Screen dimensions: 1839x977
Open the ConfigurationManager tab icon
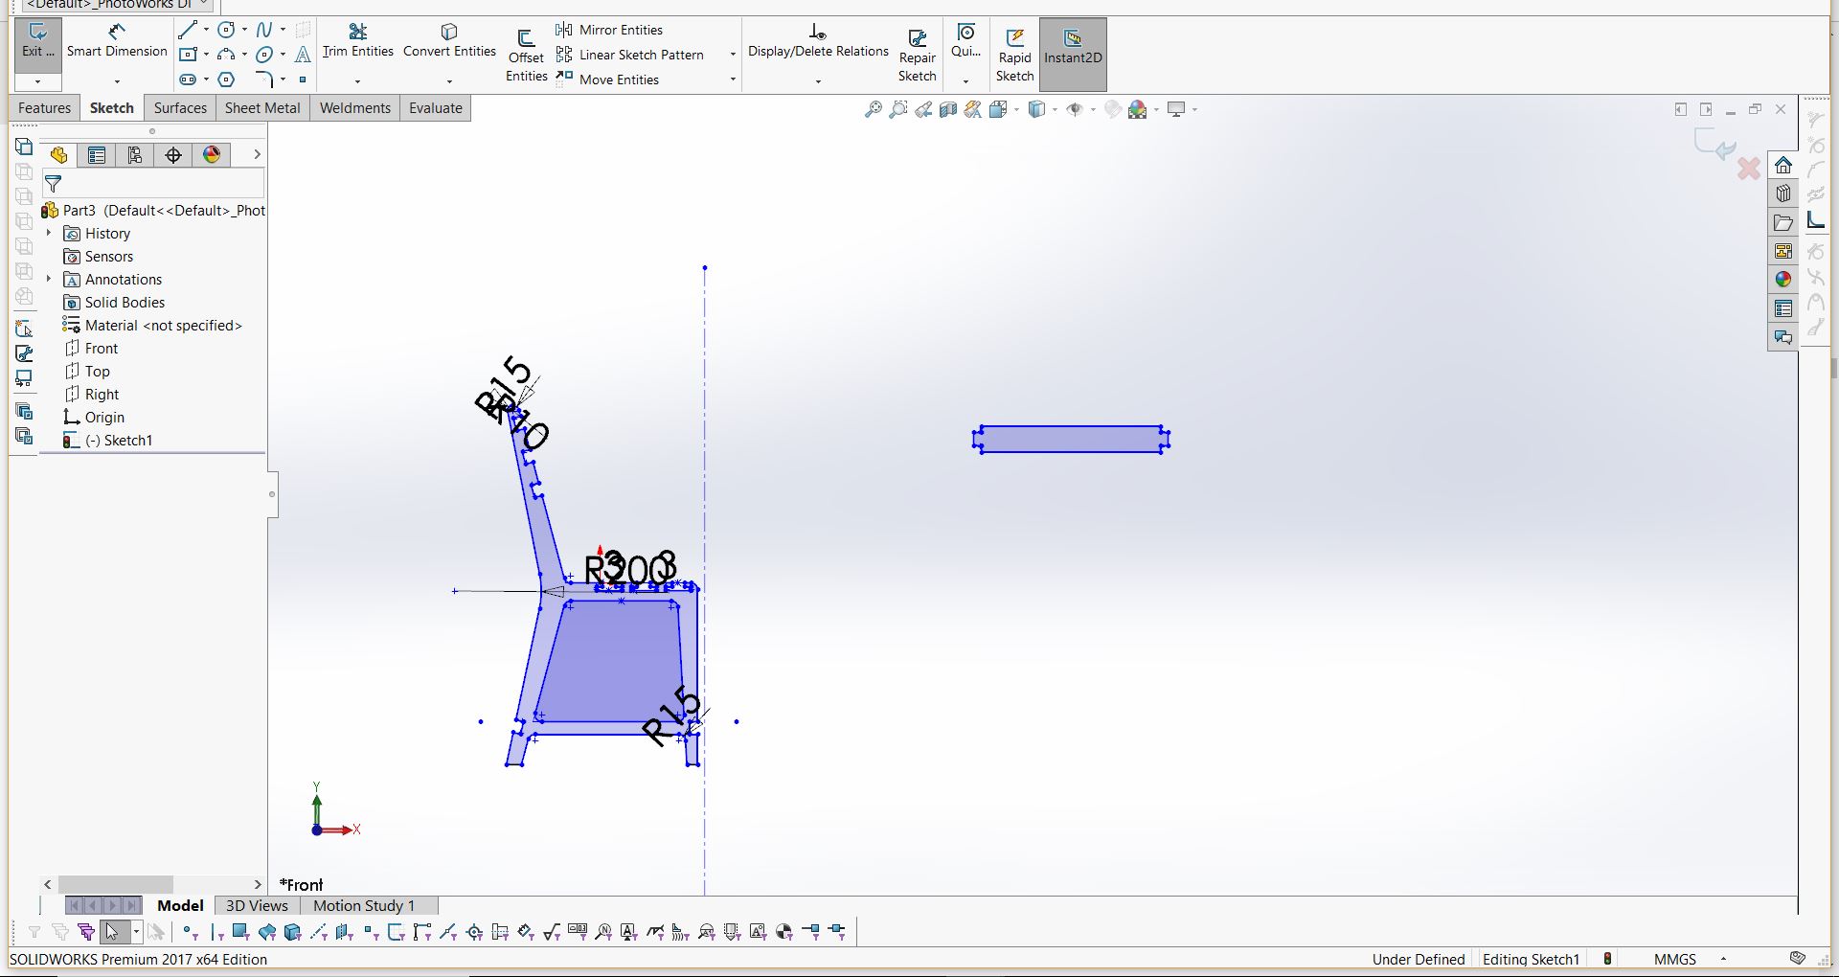point(135,155)
